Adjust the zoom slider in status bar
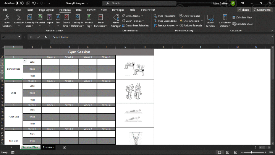Screen dimensions: 275x155 point(252,152)
